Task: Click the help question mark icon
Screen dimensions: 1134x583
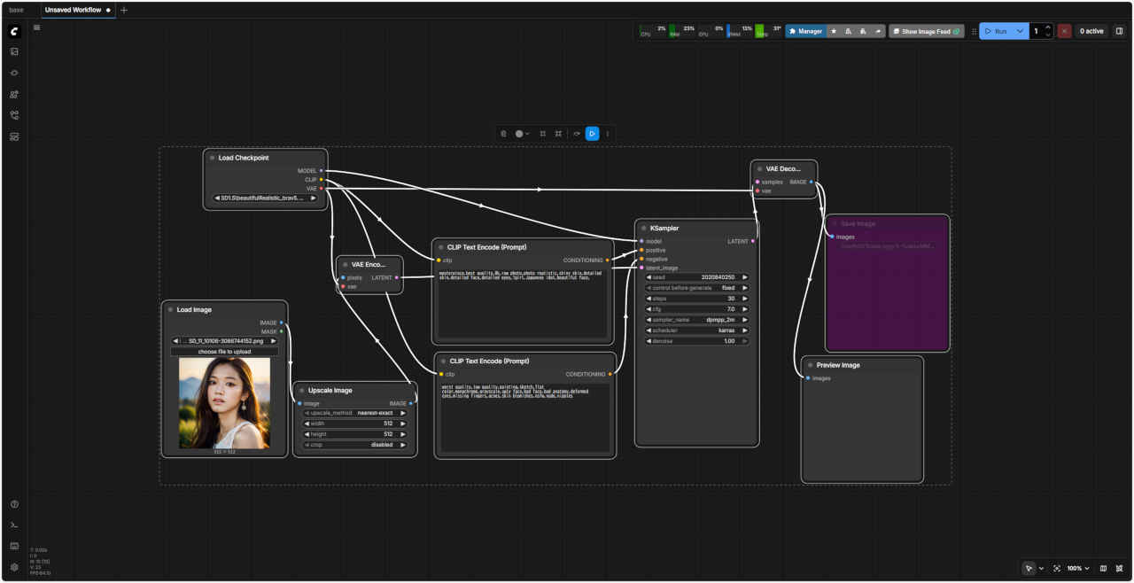Action: 14,504
